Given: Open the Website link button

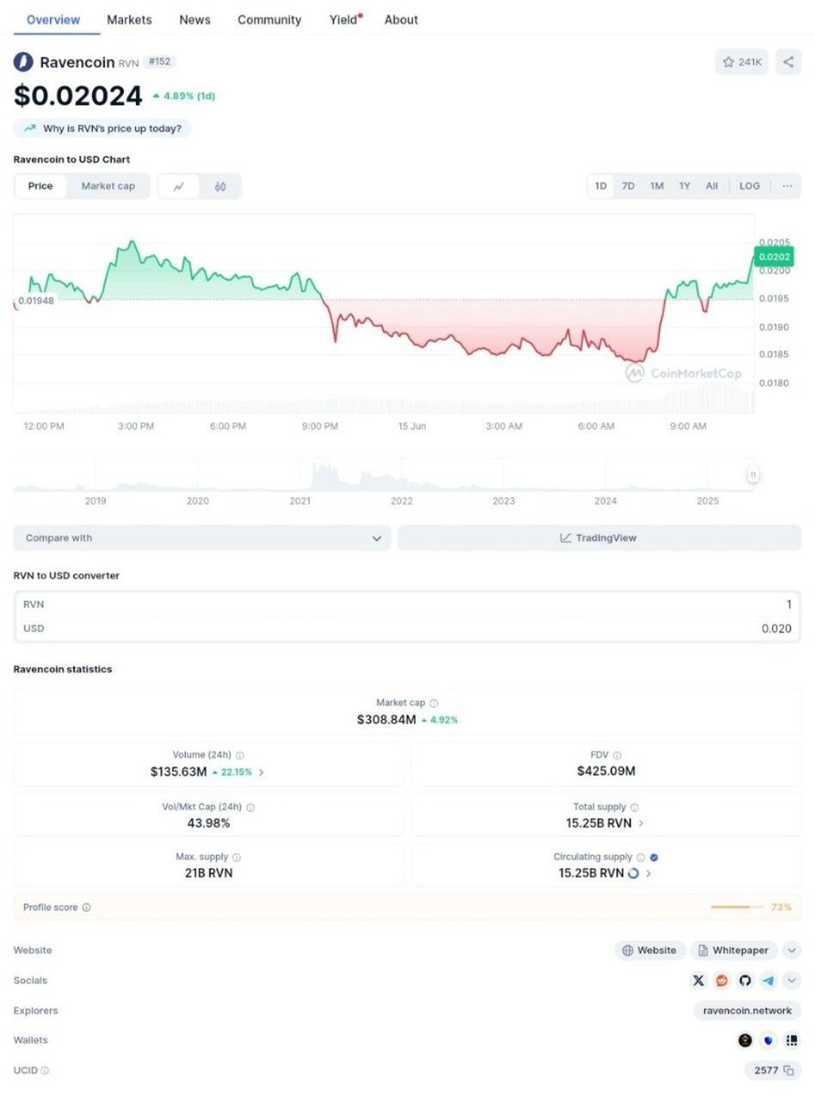Looking at the screenshot, I should (x=649, y=951).
